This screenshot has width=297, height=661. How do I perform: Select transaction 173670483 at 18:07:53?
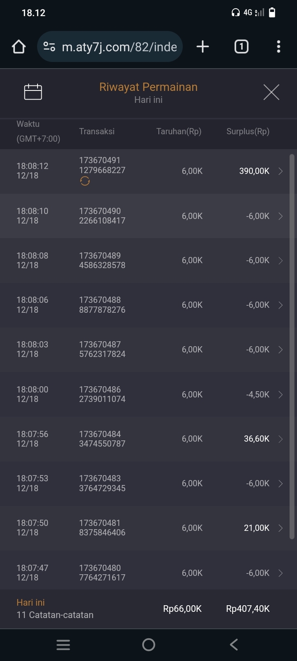coord(102,483)
